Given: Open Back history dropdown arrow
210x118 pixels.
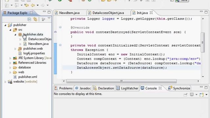Looking at the screenshot, I should (38, 5).
